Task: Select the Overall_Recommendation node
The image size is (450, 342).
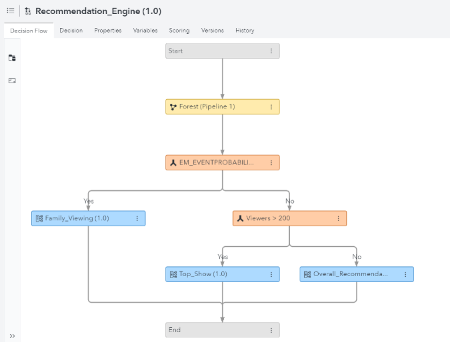Action: click(x=351, y=274)
